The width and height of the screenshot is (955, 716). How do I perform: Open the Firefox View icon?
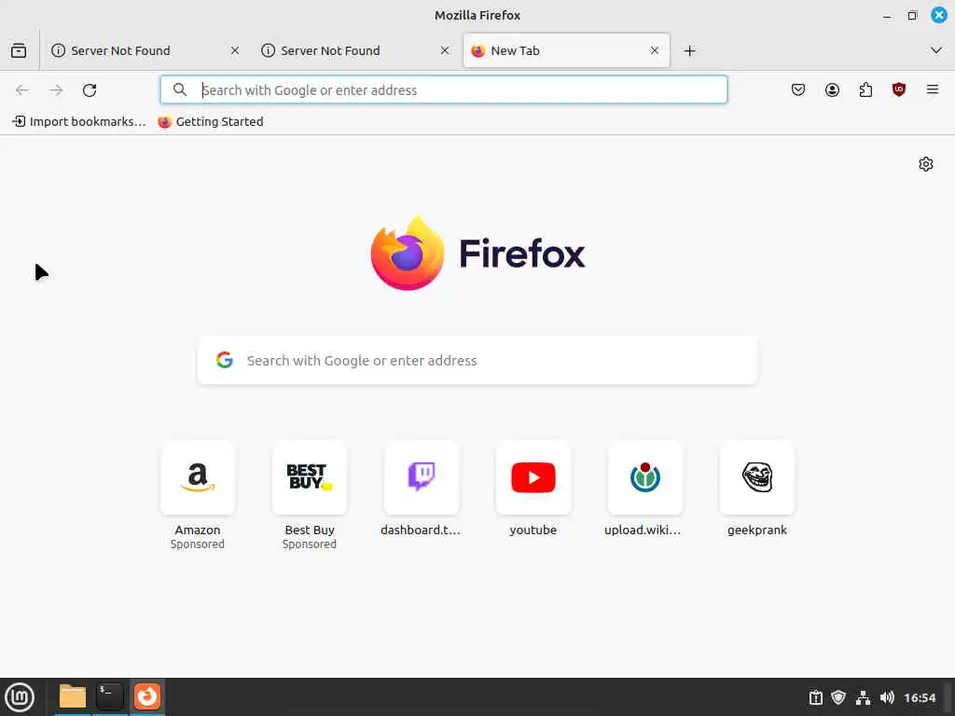(19, 50)
